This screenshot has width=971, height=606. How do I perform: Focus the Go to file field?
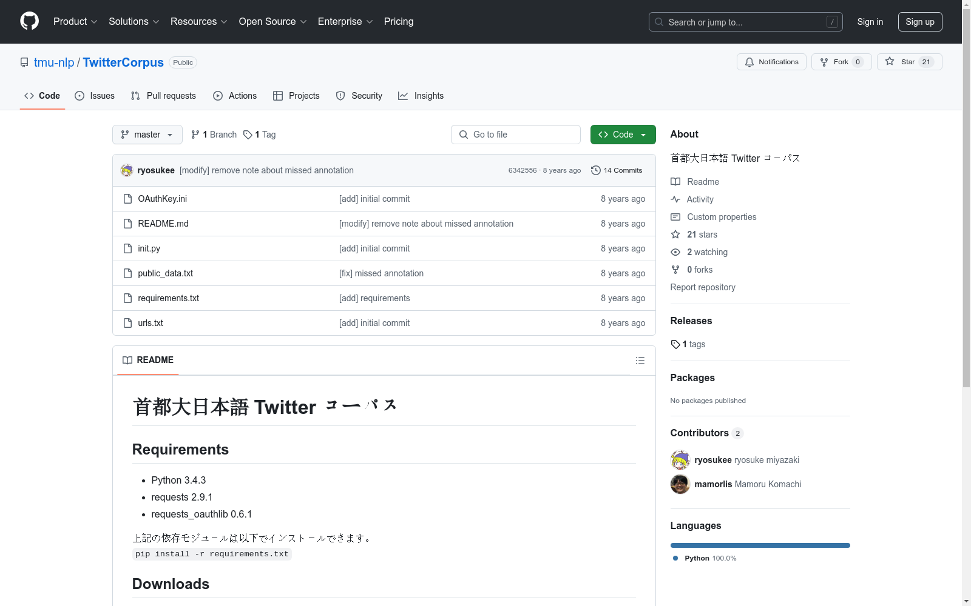tap(516, 135)
